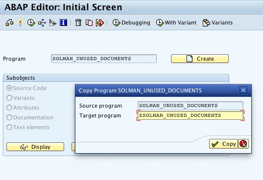The image size is (263, 180).
Task: Click the With Variant toolbar button
Action: [x=176, y=22]
